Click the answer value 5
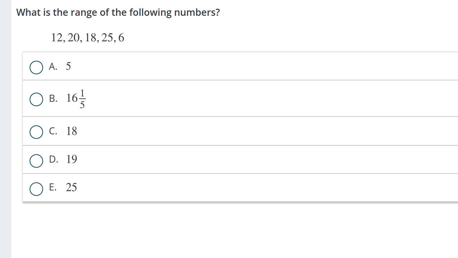The image size is (458, 258). [68, 66]
